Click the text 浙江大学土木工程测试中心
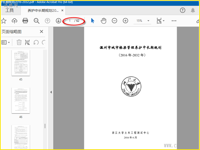 coord(130,133)
